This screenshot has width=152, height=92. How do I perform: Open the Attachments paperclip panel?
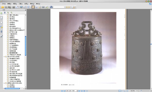2,32
